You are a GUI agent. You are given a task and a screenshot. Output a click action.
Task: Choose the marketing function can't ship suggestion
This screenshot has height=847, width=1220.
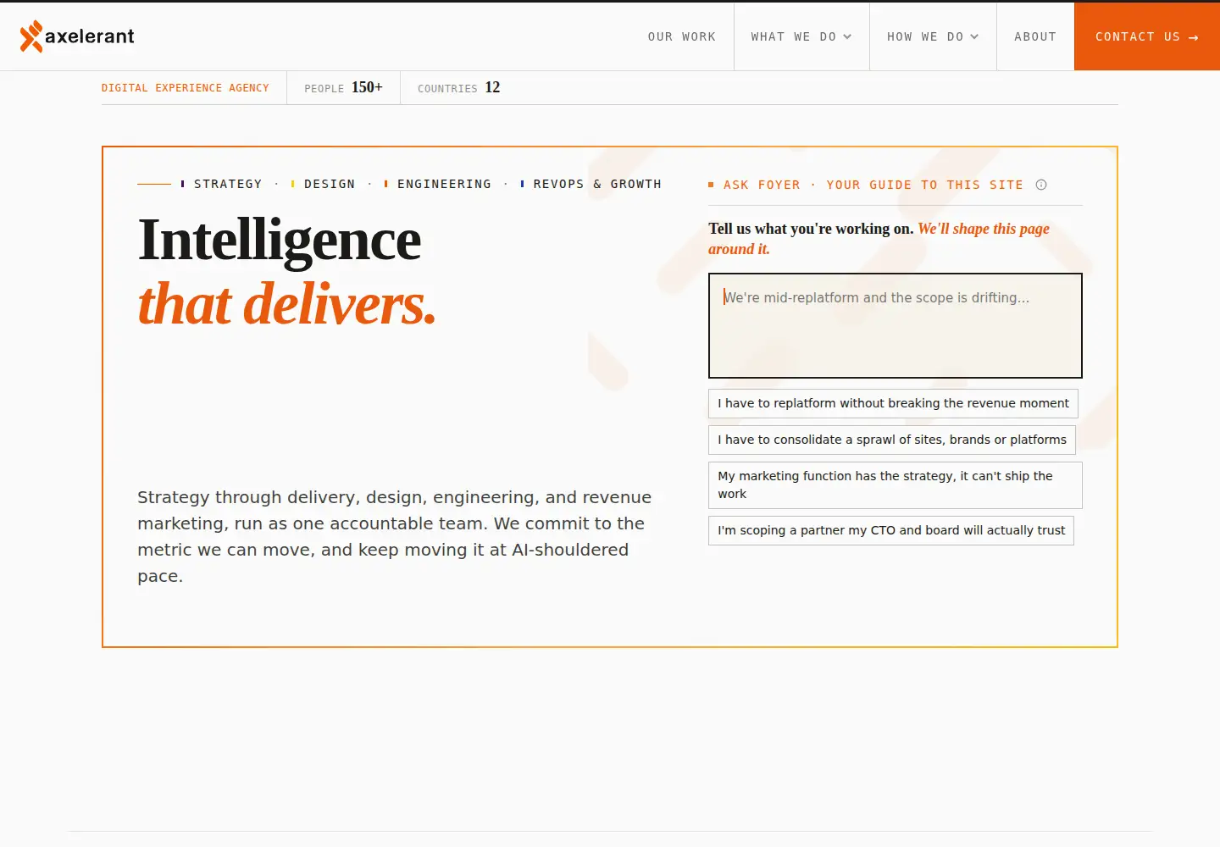pos(896,485)
